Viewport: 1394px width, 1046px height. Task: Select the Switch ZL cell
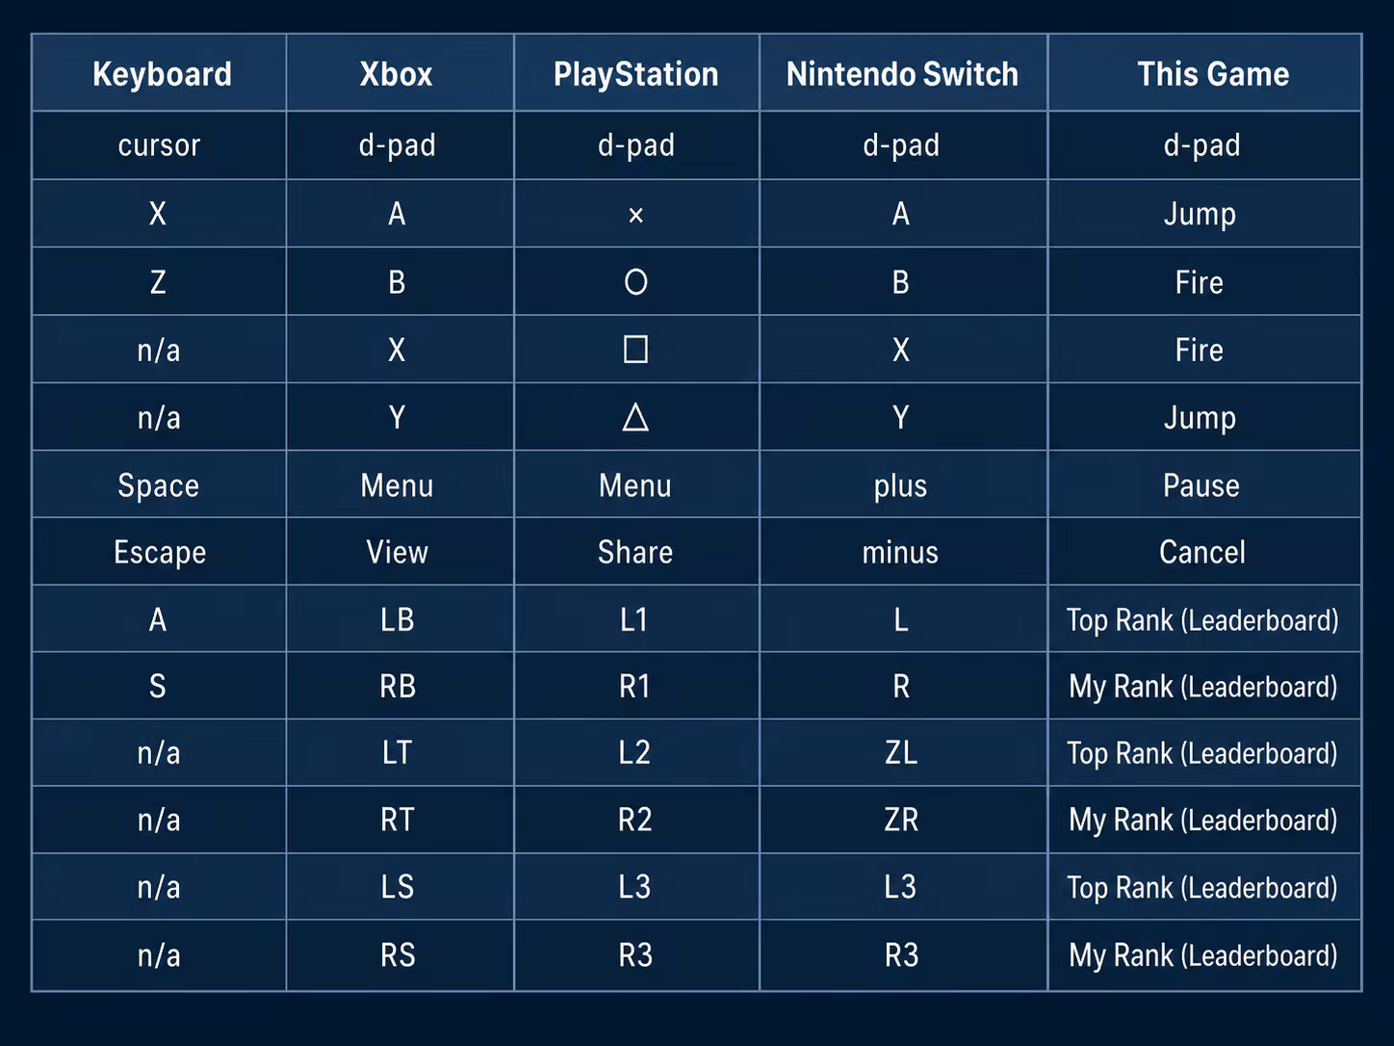(x=902, y=752)
